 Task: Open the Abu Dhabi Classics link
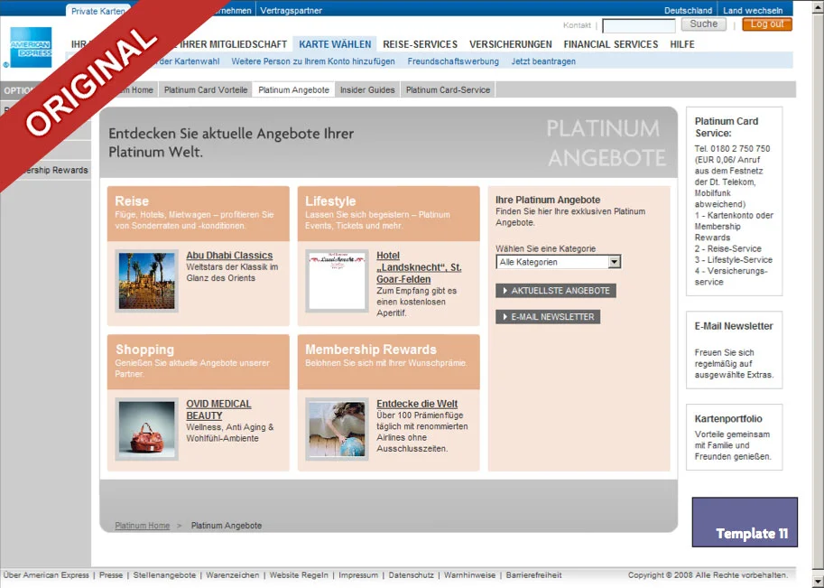click(x=229, y=255)
